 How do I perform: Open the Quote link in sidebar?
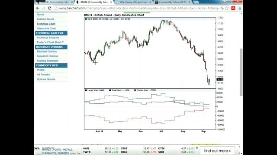coord(40,14)
